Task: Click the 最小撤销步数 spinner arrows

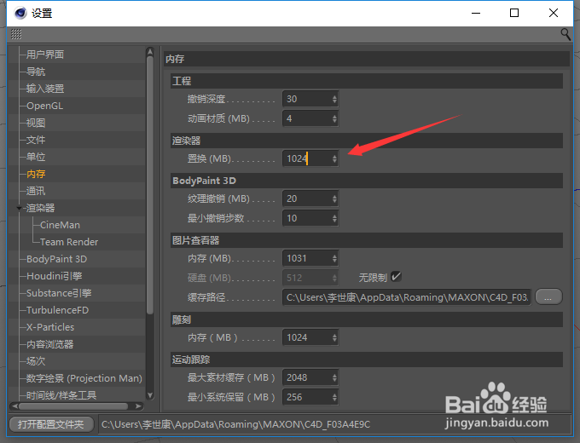Action: (x=334, y=218)
